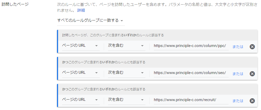The image size is (261, 110).
Task: Click または next to the recruit URL
Action: point(238,101)
